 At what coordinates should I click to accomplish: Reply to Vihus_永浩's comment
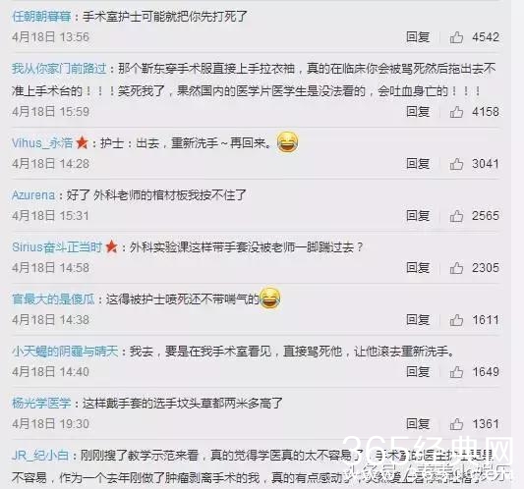point(418,164)
